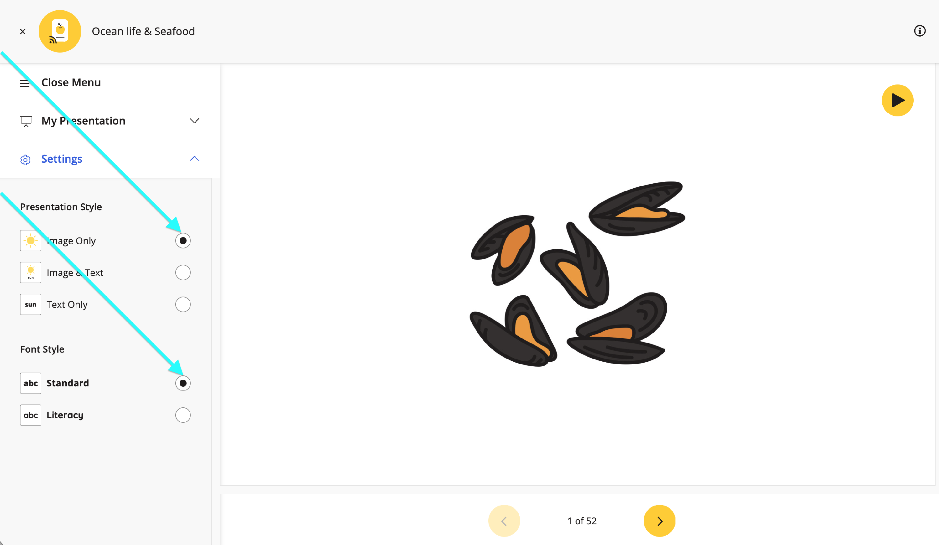939x545 pixels.
Task: Click the yellow flashcard app logo
Action: pos(60,31)
